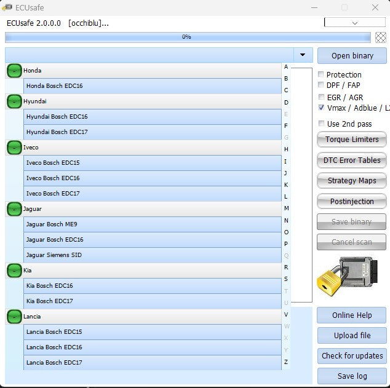Screen dimensions: 390x388
Task: Click the Postinjection button
Action: click(x=352, y=201)
